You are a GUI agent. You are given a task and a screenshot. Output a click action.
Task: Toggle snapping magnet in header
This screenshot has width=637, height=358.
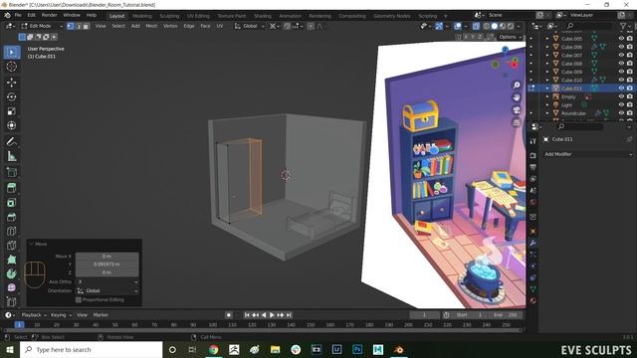tap(288, 26)
